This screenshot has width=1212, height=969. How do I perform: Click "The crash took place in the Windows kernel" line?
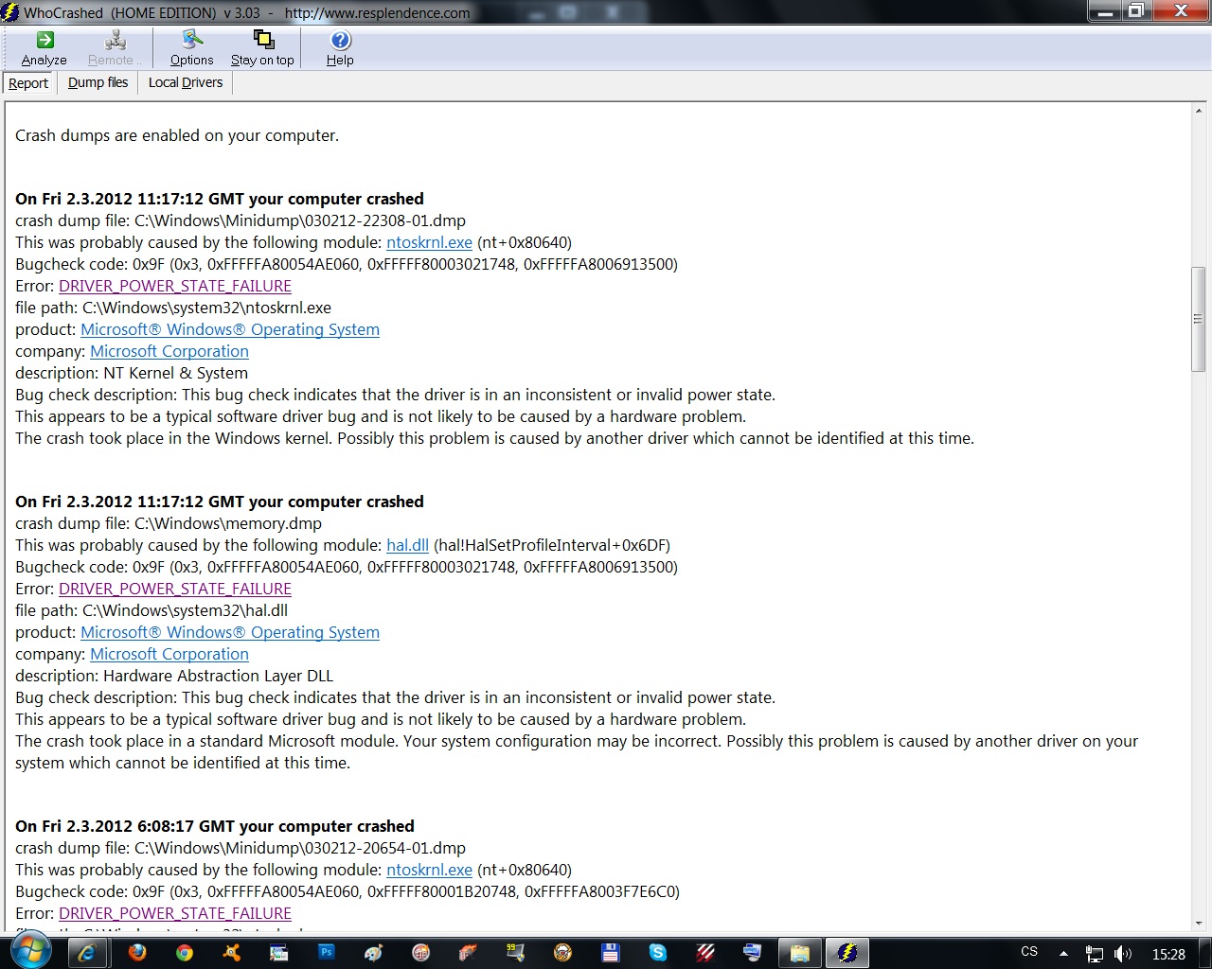(x=494, y=438)
